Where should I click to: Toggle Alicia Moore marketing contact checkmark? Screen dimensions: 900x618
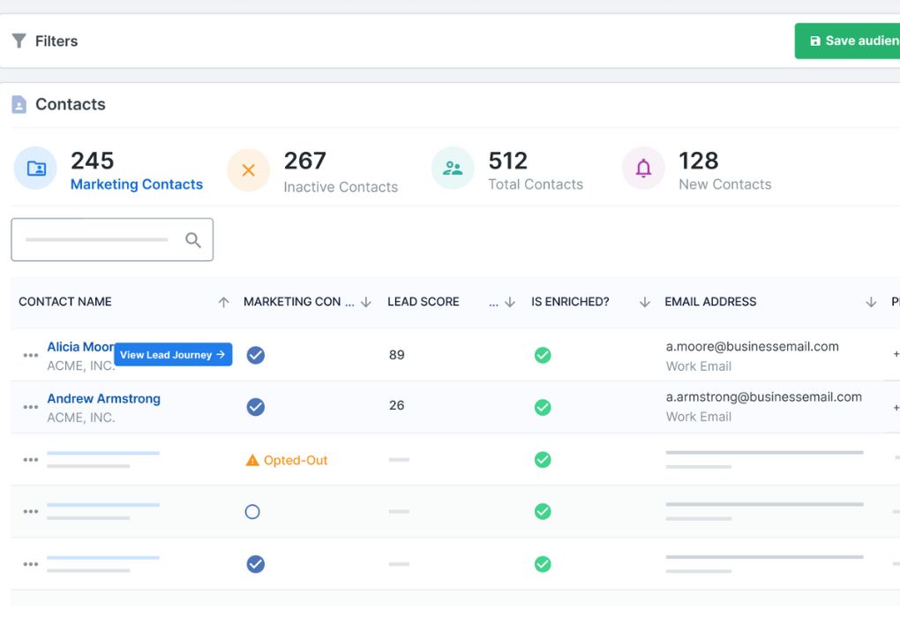pyautogui.click(x=255, y=355)
